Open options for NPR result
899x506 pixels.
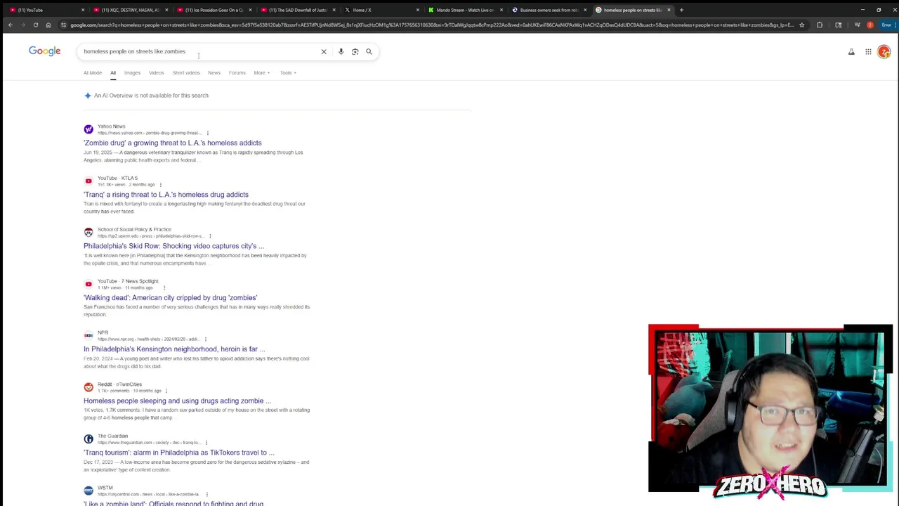click(205, 339)
